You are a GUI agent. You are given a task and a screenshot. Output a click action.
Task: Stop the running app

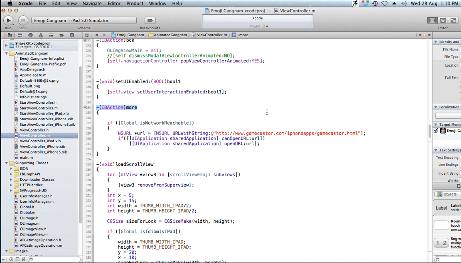point(23,20)
